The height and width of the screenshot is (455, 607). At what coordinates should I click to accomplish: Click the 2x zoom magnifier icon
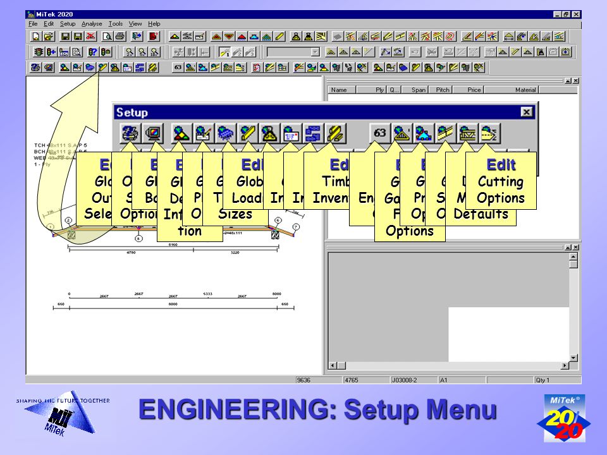129,52
